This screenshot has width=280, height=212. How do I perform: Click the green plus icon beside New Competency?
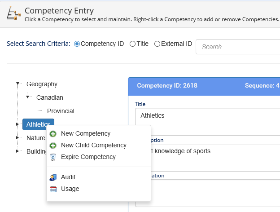point(53,134)
